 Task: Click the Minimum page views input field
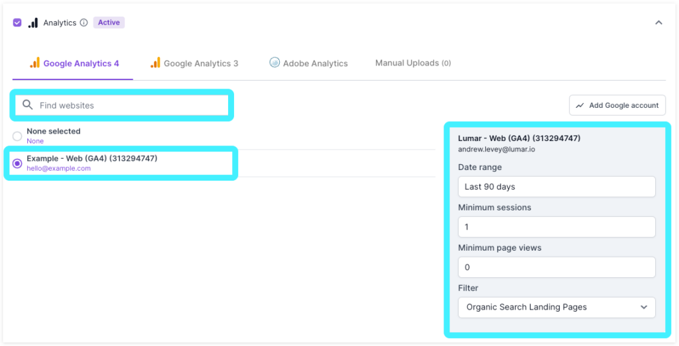(x=556, y=267)
